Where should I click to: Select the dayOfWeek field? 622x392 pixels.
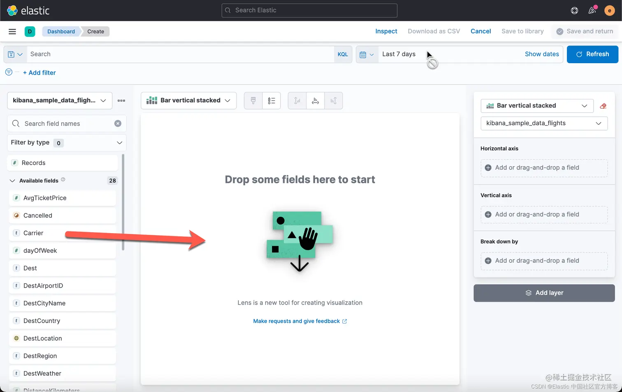63,251
